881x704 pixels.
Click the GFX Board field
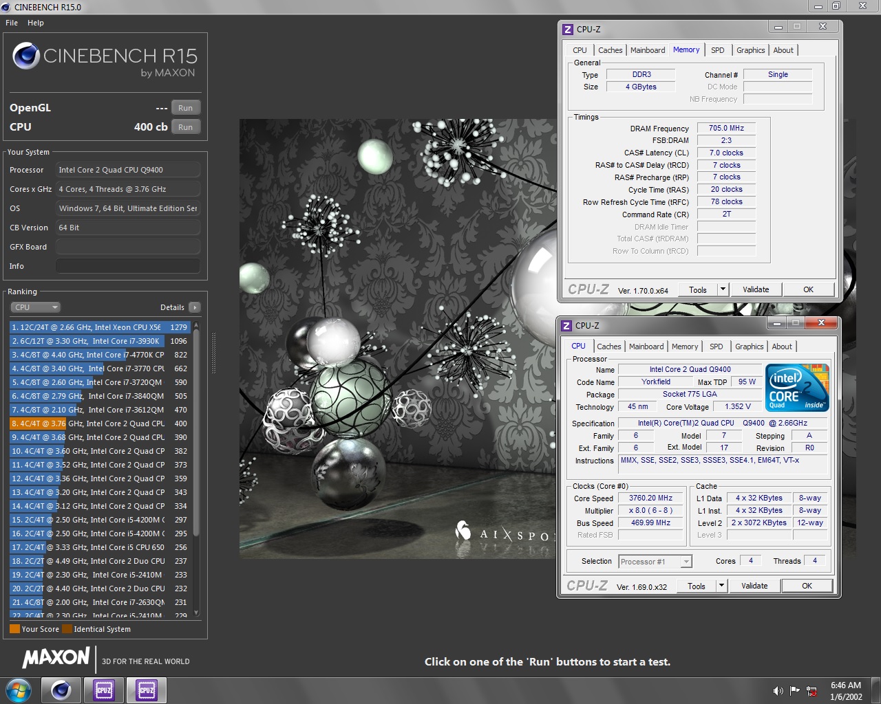coord(128,247)
